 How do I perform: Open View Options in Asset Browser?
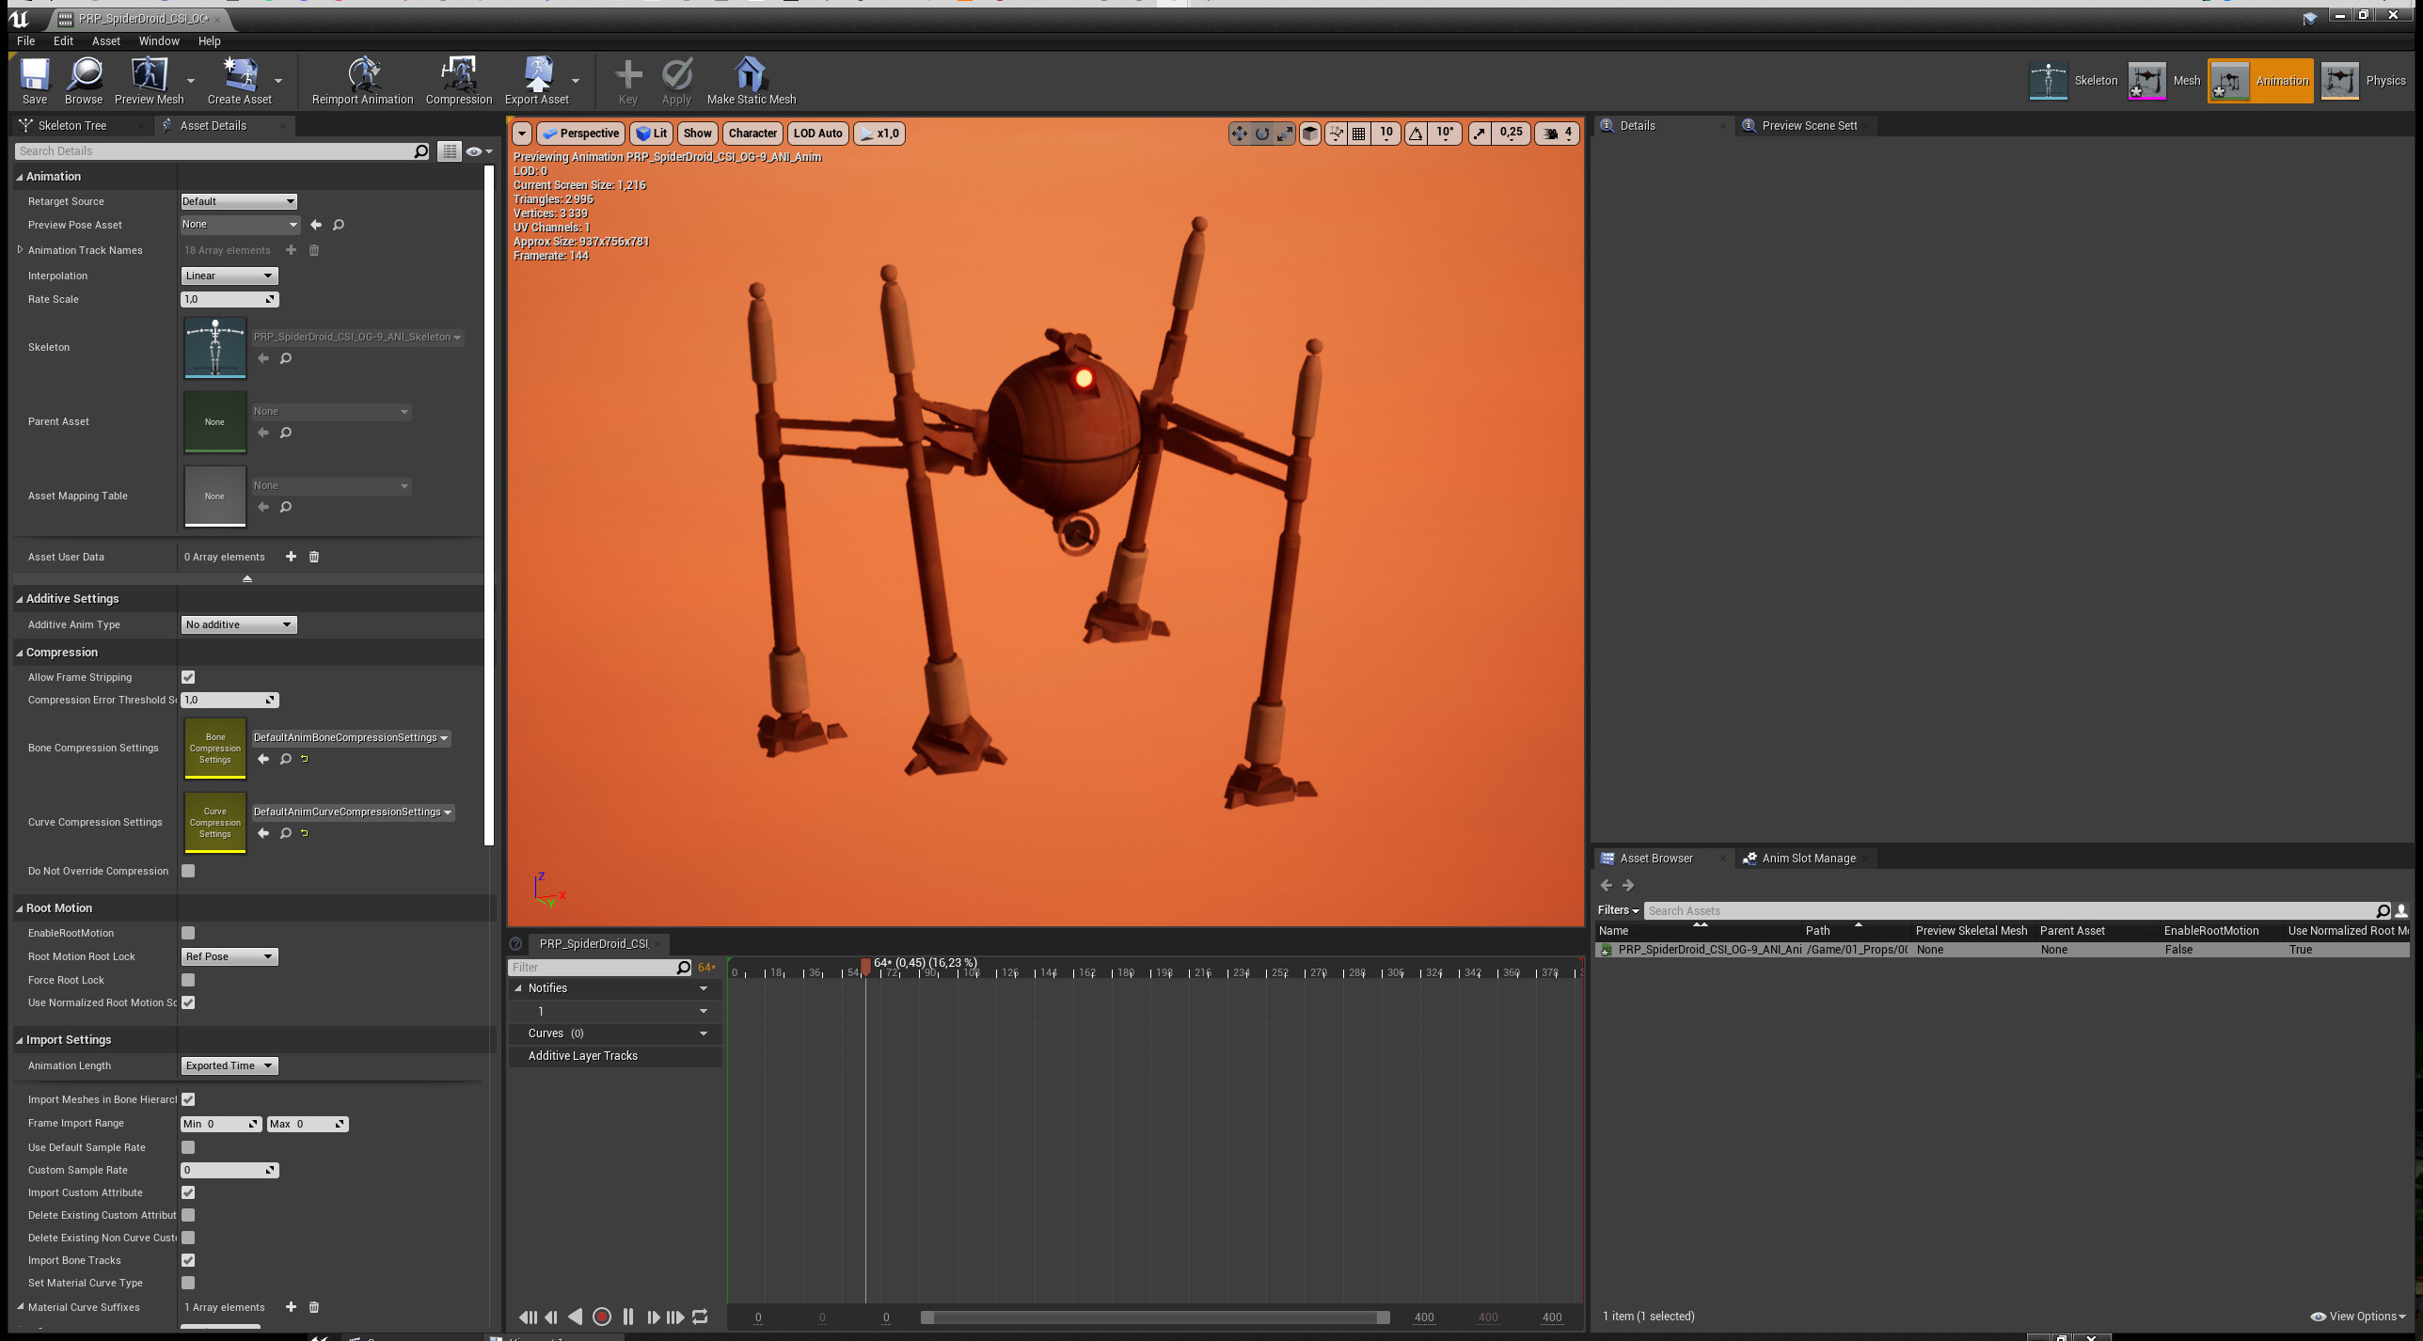pos(2358,1317)
